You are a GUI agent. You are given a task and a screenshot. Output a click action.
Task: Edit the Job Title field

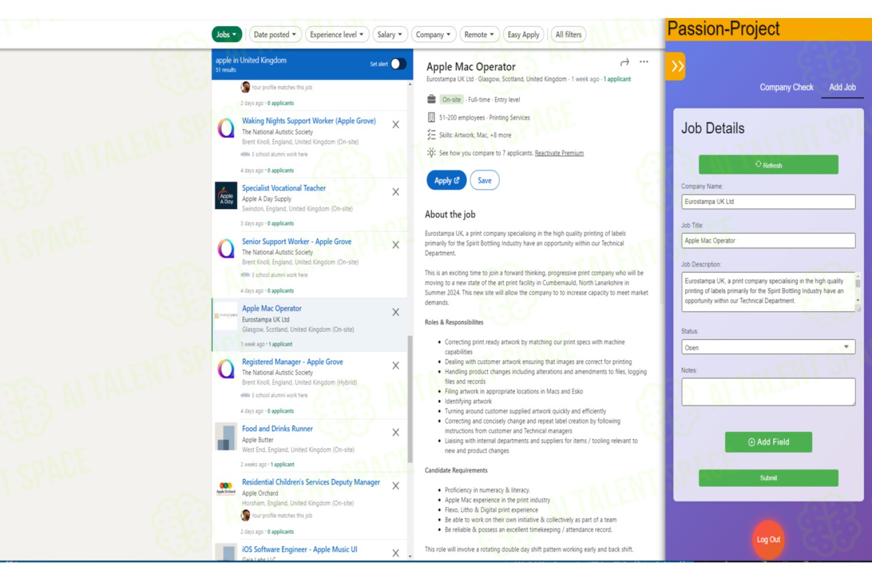[x=768, y=241]
